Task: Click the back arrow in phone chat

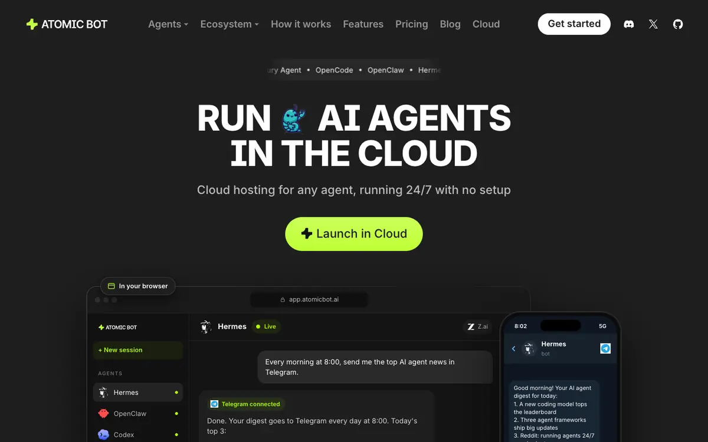Action: 513,349
